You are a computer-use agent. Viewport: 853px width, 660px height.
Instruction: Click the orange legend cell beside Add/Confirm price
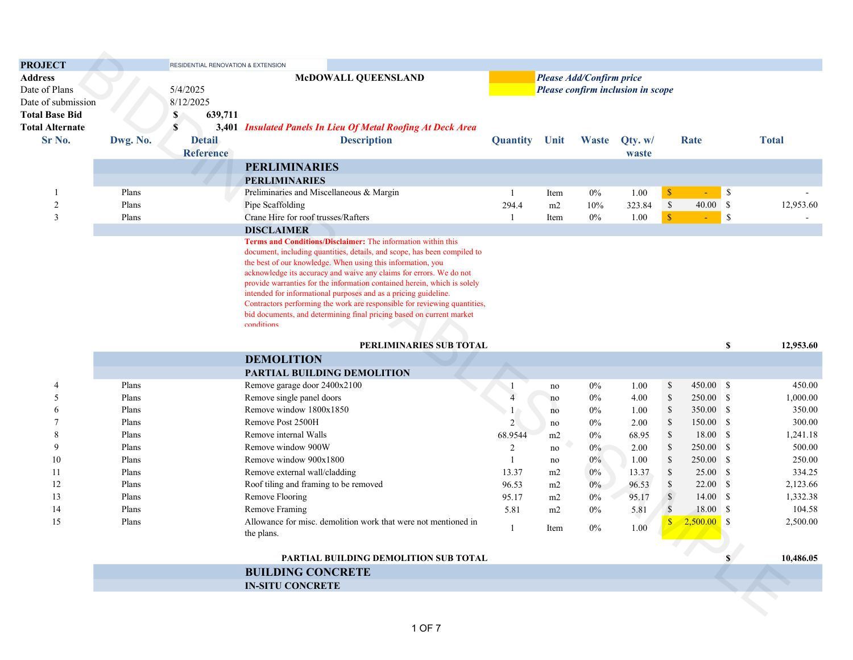click(x=512, y=77)
